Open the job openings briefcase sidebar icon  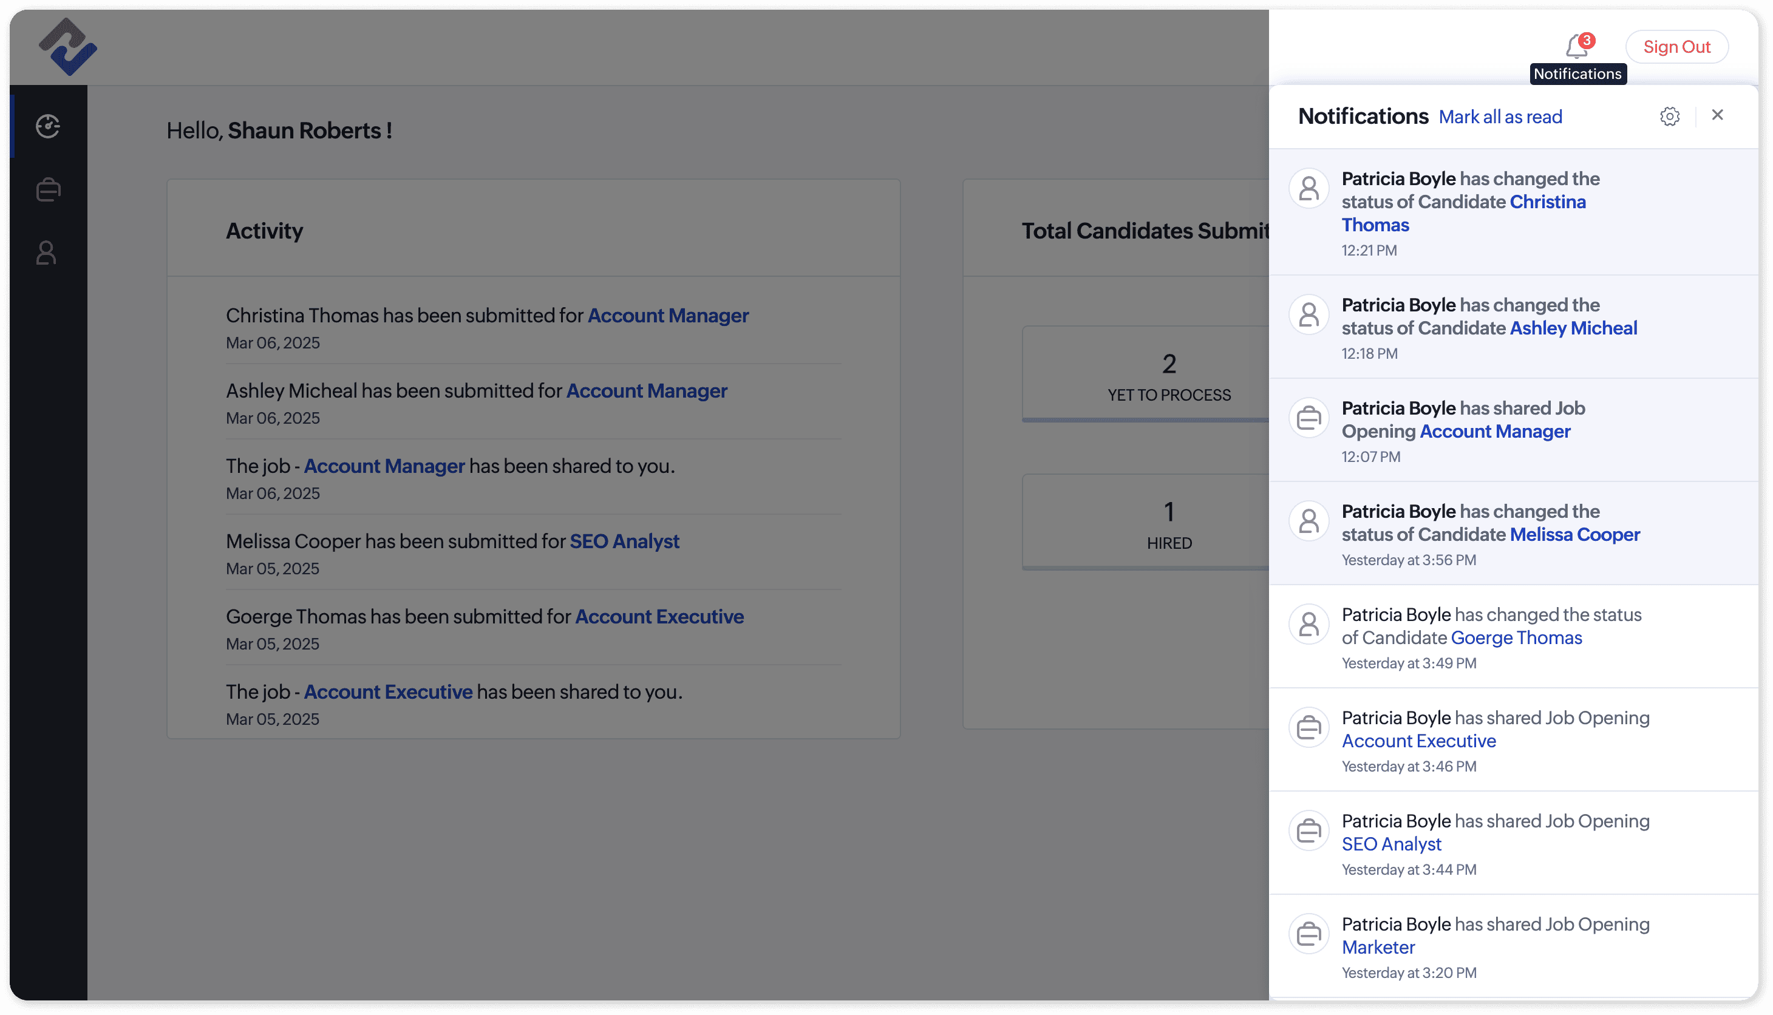point(48,189)
